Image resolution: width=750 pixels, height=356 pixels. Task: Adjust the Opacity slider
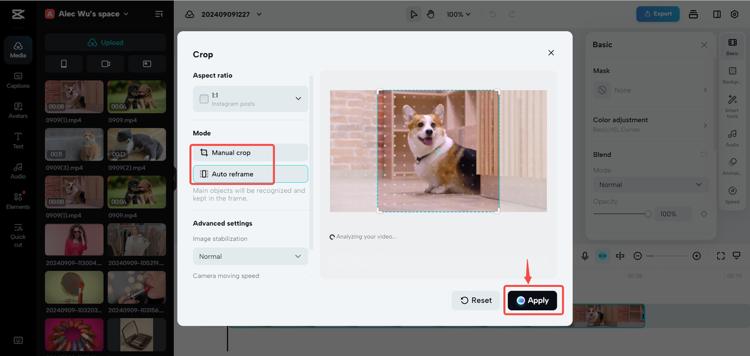621,214
